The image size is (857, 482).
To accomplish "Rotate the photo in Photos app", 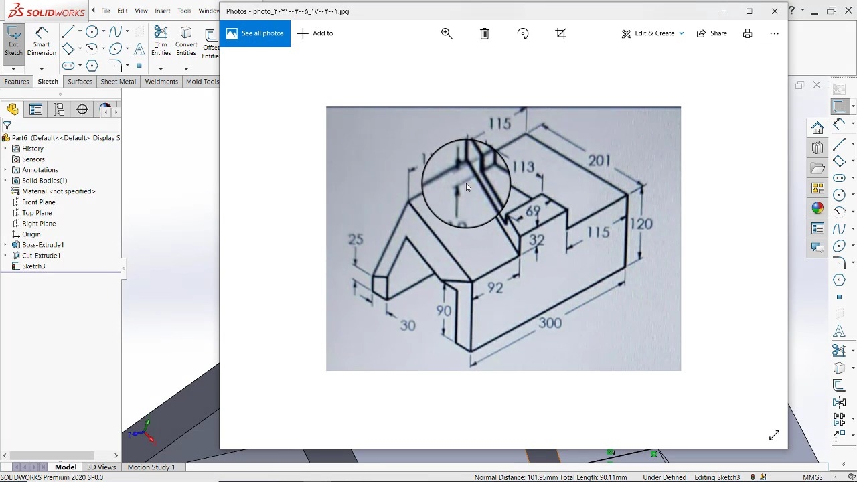I will [x=523, y=33].
